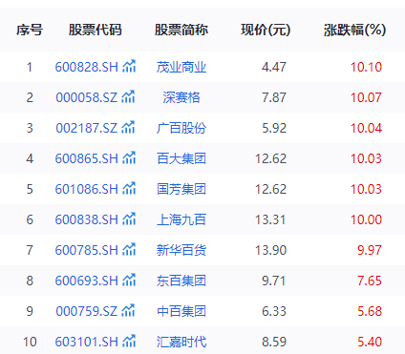
Task: Open stock name 深赛格
Action: tap(181, 97)
